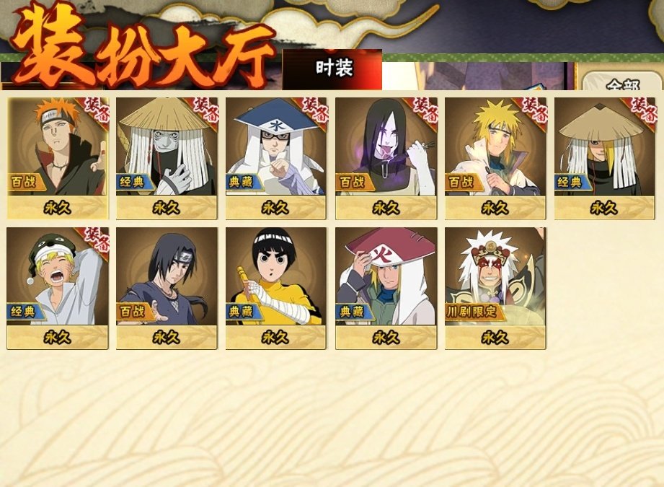Click the 装备 ribbon on pajama Naruto card
Viewport: 664px width, 487px height.
tap(95, 240)
